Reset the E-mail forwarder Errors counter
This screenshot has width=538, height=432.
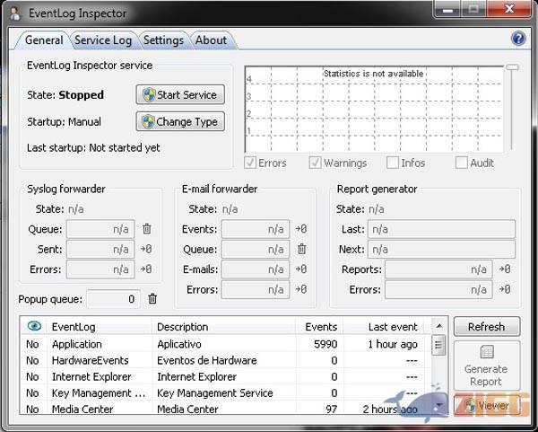301,289
